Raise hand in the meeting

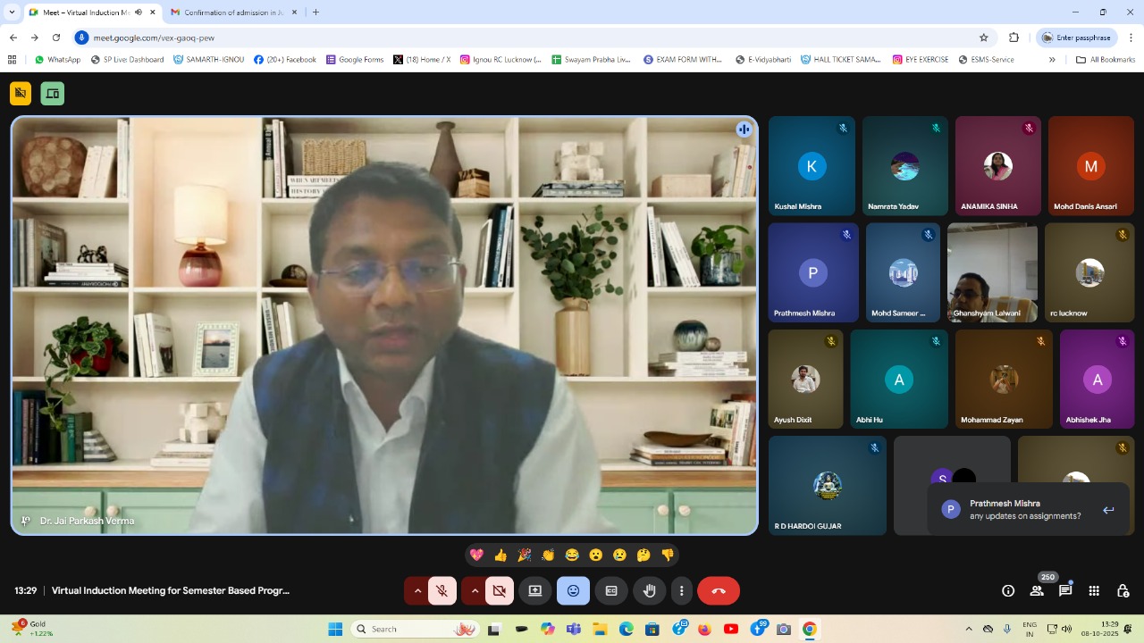coord(650,591)
